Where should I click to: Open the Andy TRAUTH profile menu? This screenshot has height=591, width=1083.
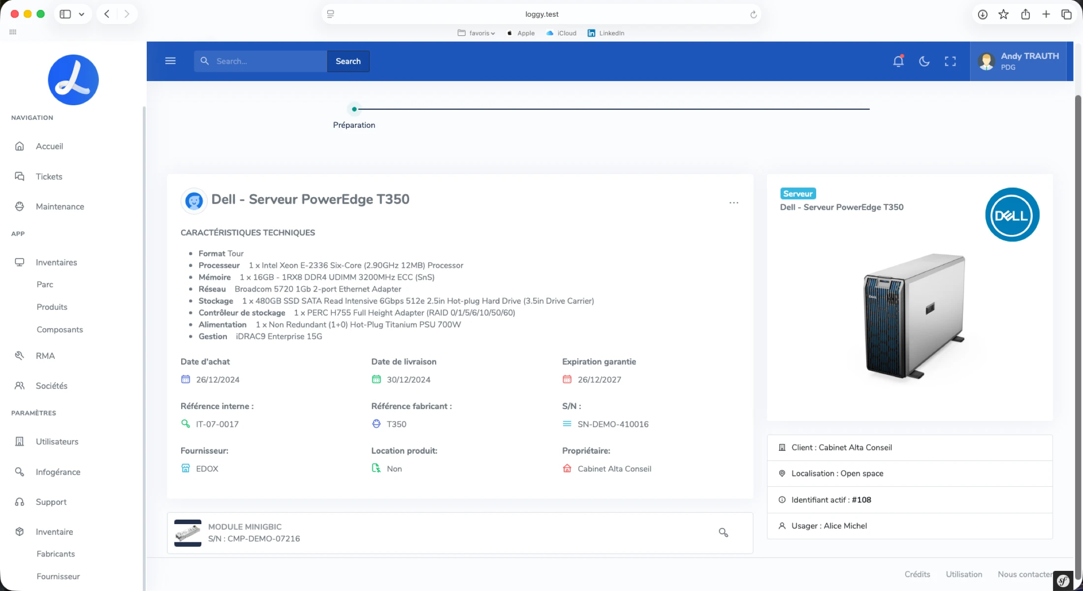coord(1018,61)
